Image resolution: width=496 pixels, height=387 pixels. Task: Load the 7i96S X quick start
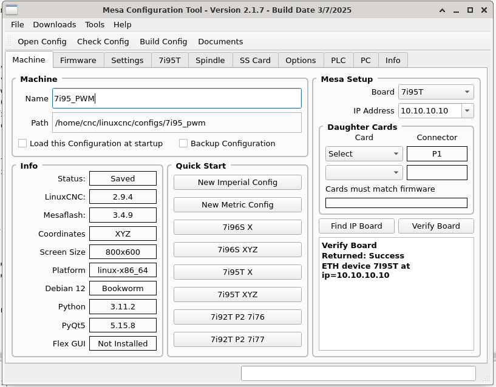point(237,227)
